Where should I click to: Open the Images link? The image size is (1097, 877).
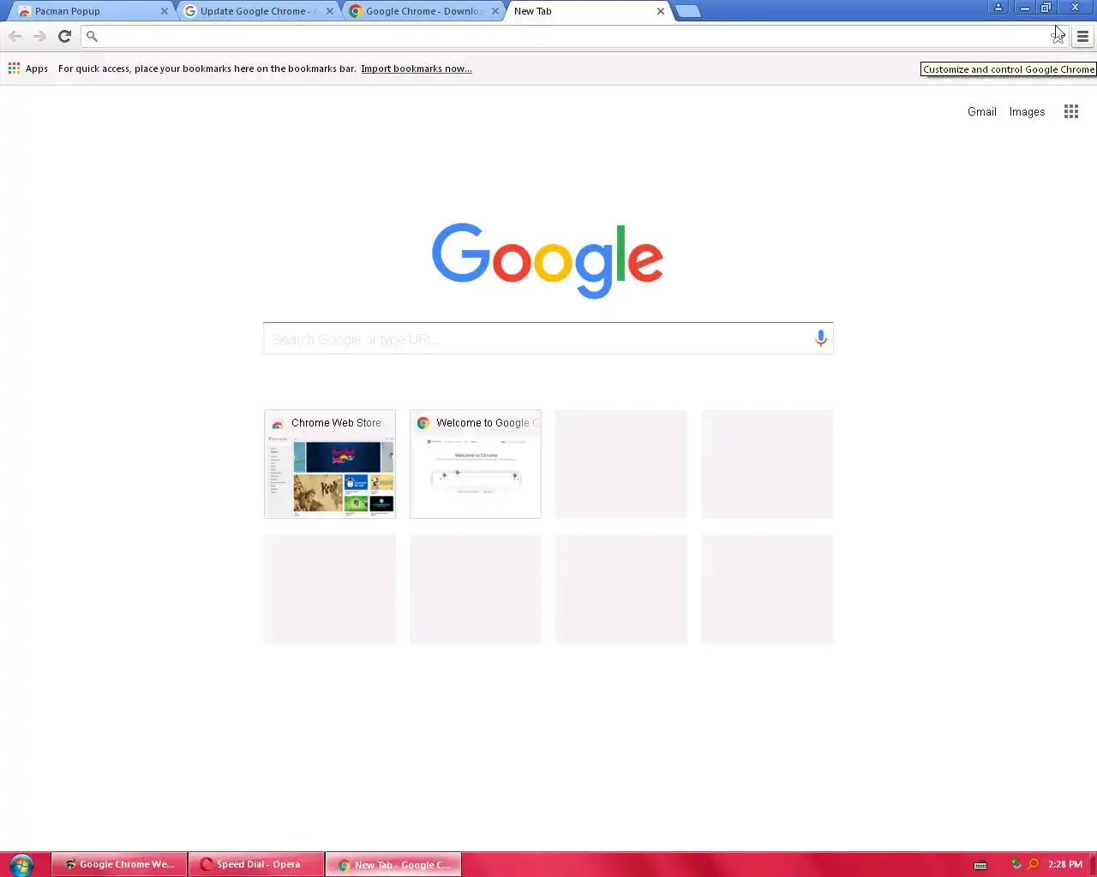click(x=1027, y=111)
